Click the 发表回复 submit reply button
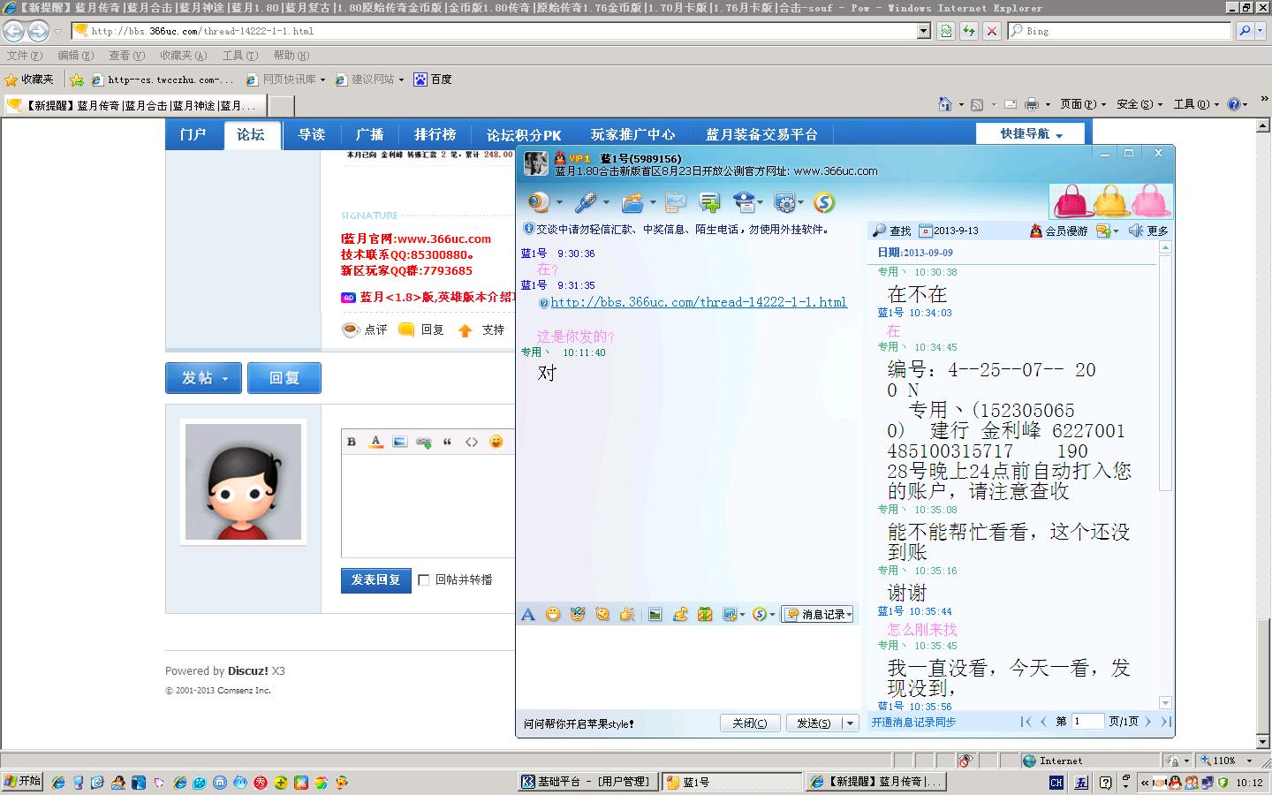 pos(375,580)
